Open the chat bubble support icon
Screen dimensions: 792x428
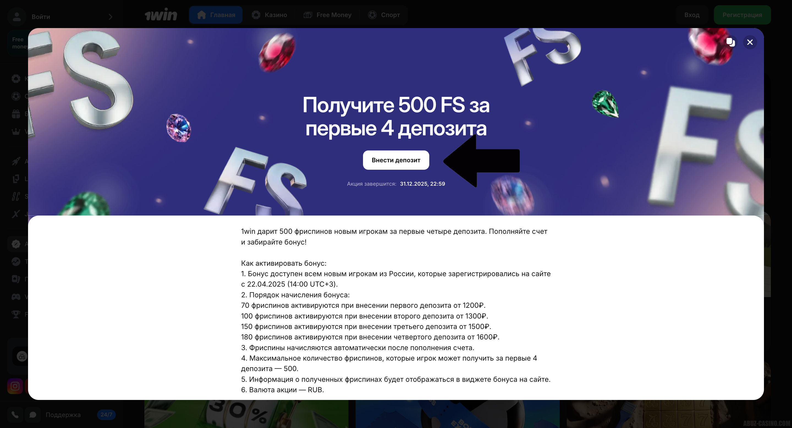[x=33, y=415]
